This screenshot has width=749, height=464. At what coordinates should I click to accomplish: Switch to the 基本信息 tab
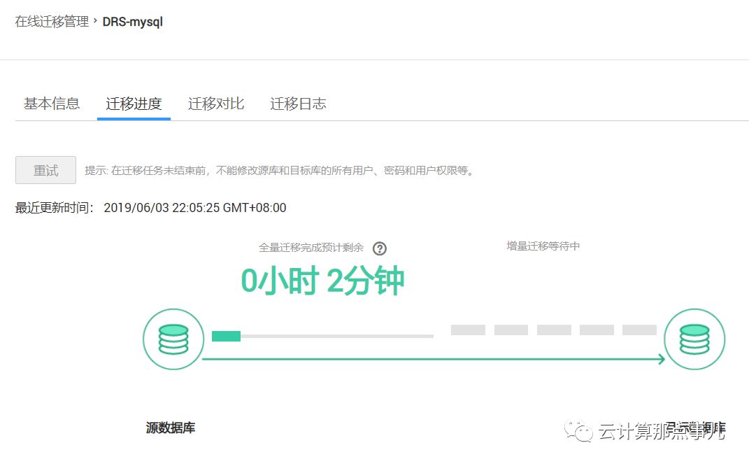pos(50,103)
